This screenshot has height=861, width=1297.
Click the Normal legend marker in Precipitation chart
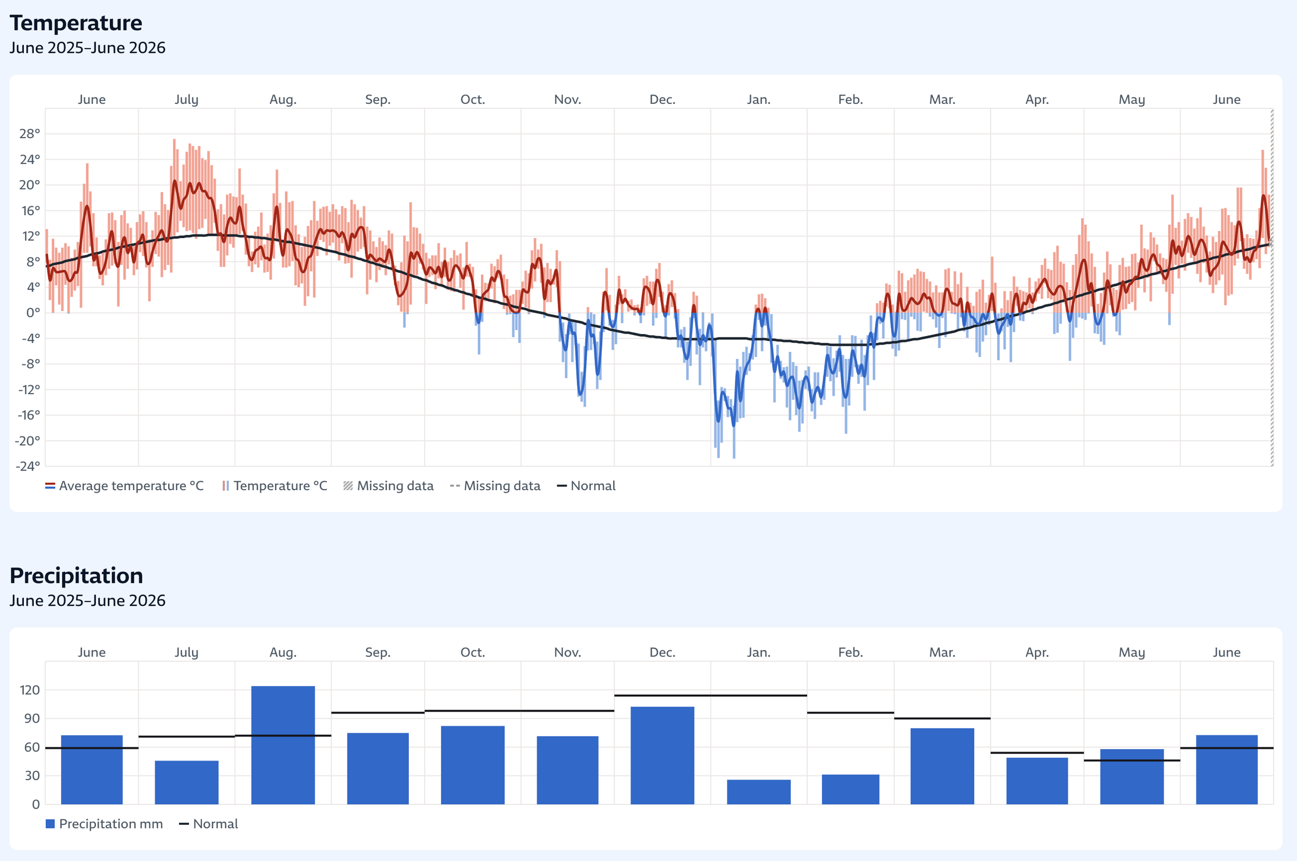[184, 824]
